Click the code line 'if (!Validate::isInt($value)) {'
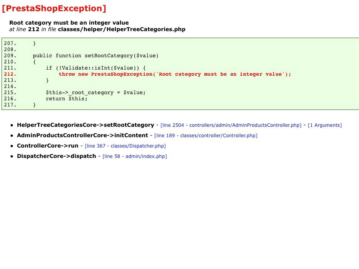The width and height of the screenshot is (359, 269). coord(95,68)
